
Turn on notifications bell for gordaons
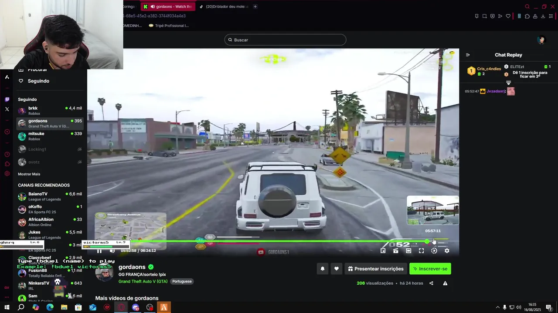(x=323, y=269)
